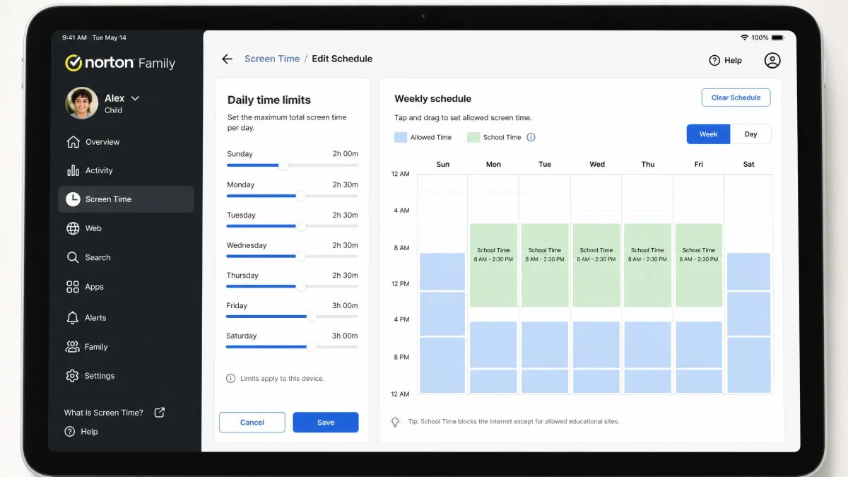The width and height of the screenshot is (848, 477).
Task: Open Web via the globe icon
Action: click(73, 228)
